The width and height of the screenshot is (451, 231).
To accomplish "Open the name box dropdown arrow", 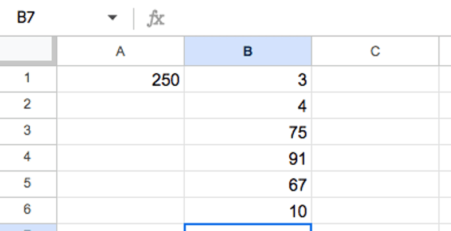I will (112, 18).
